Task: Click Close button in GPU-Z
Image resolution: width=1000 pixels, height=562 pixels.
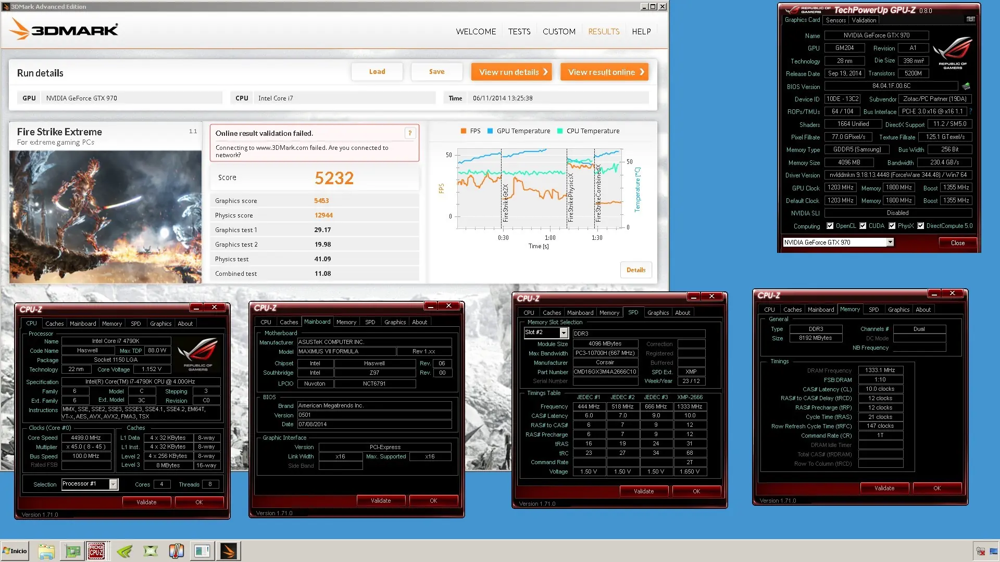Action: pos(957,243)
